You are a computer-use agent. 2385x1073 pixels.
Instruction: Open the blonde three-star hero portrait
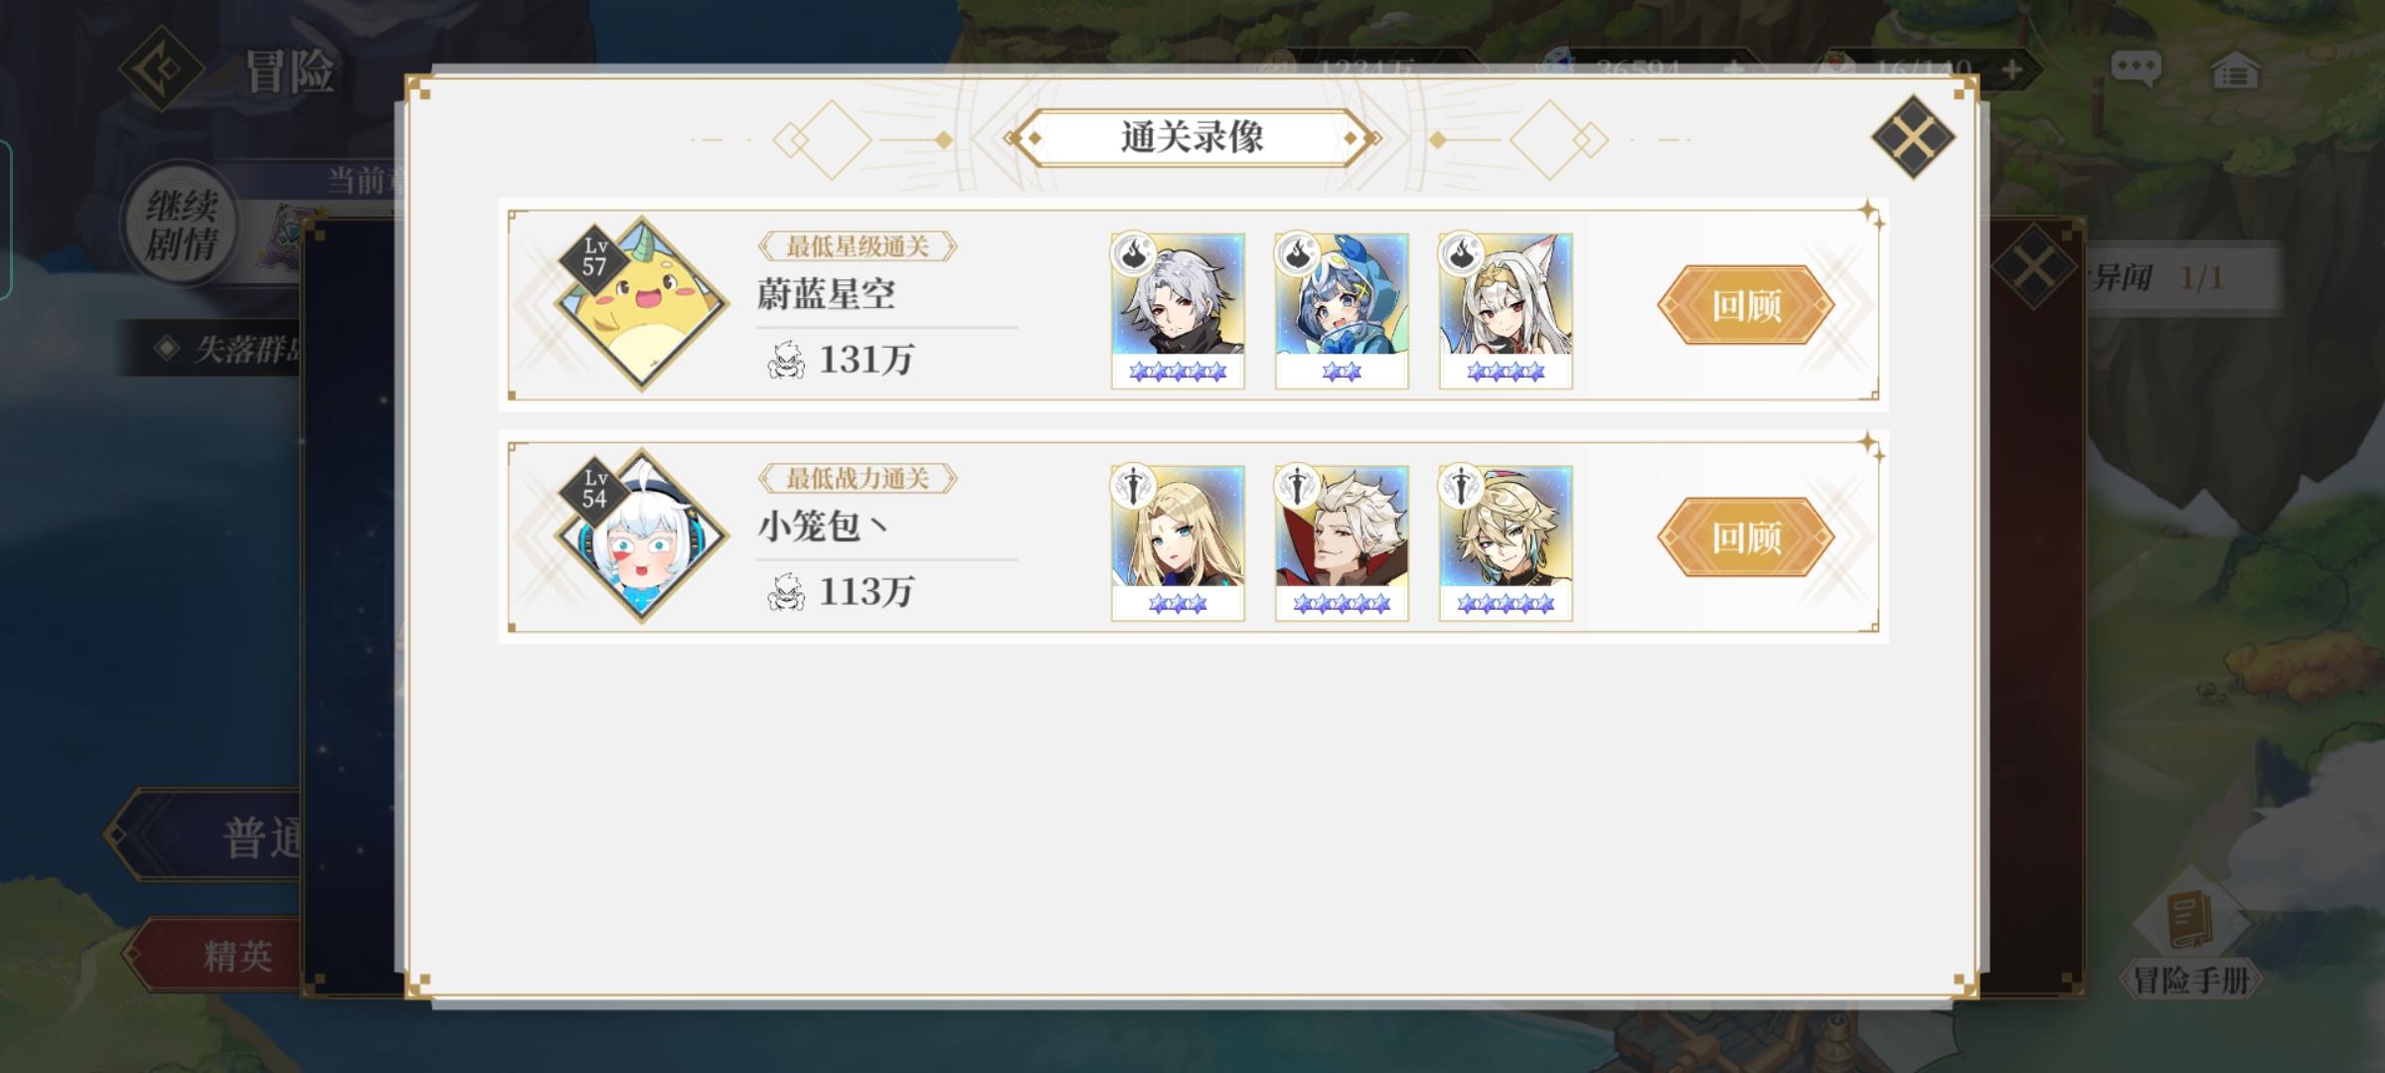pyautogui.click(x=1178, y=543)
